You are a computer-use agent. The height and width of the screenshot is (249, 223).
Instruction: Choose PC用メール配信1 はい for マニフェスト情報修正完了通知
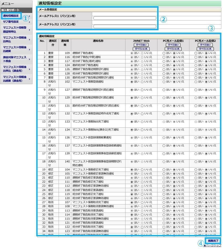164,170
